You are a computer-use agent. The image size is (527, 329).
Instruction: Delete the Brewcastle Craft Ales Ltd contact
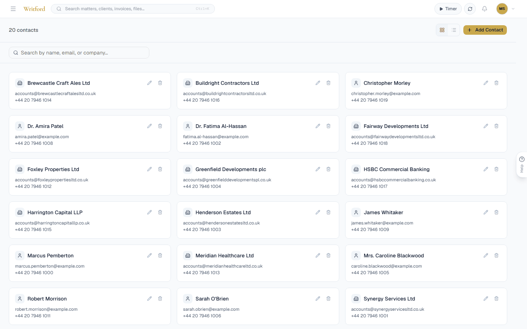tap(160, 83)
